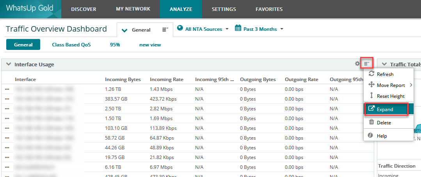Open the All NTA Sources dropdown
This screenshot has height=177, width=421.
click(203, 29)
